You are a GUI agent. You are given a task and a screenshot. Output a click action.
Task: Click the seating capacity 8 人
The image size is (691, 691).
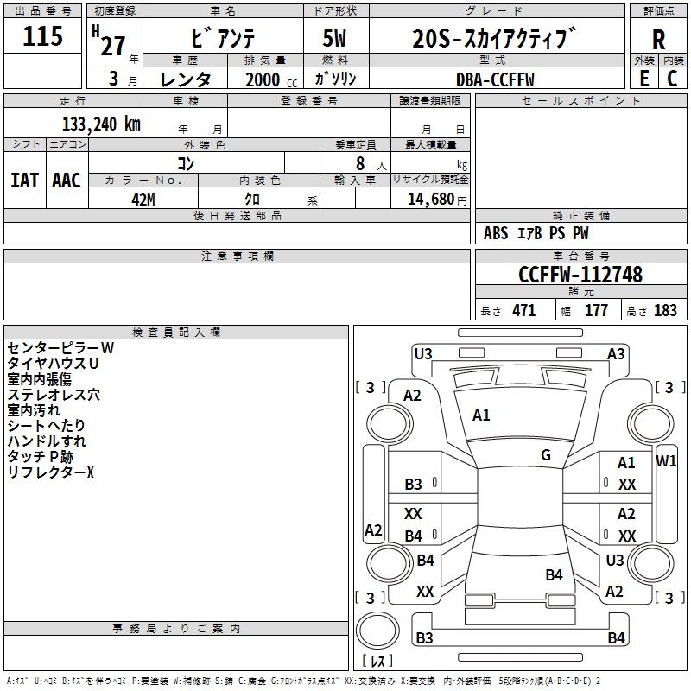371,164
